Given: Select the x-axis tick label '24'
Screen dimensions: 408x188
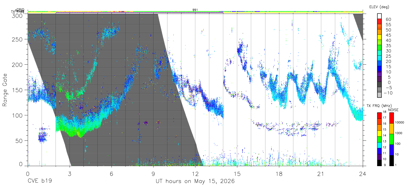Looking at the screenshot, I should [x=362, y=174].
